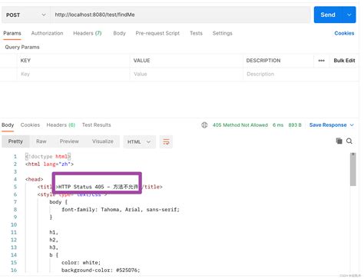The height and width of the screenshot is (279, 364).
Task: Click the copy response icon
Action: [x=339, y=141]
